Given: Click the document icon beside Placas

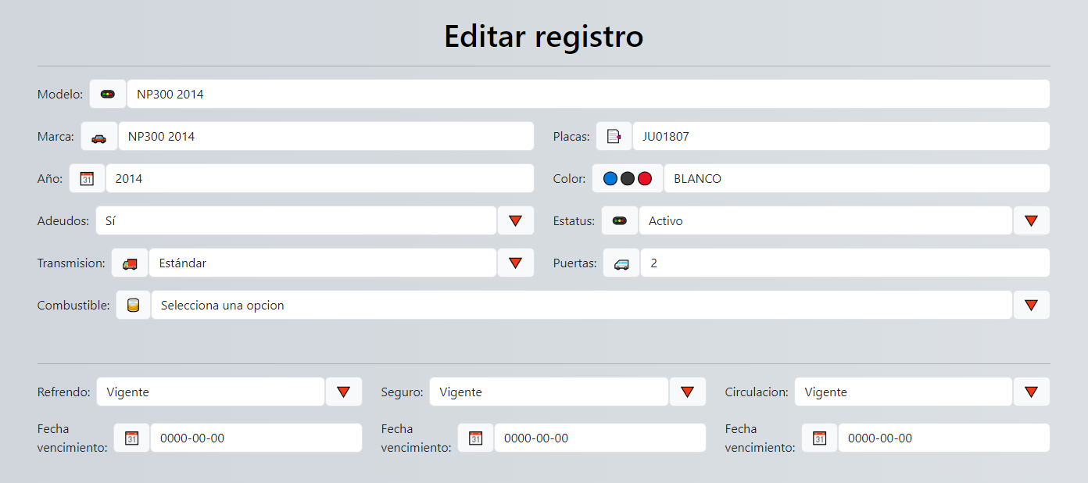Looking at the screenshot, I should pyautogui.click(x=614, y=136).
